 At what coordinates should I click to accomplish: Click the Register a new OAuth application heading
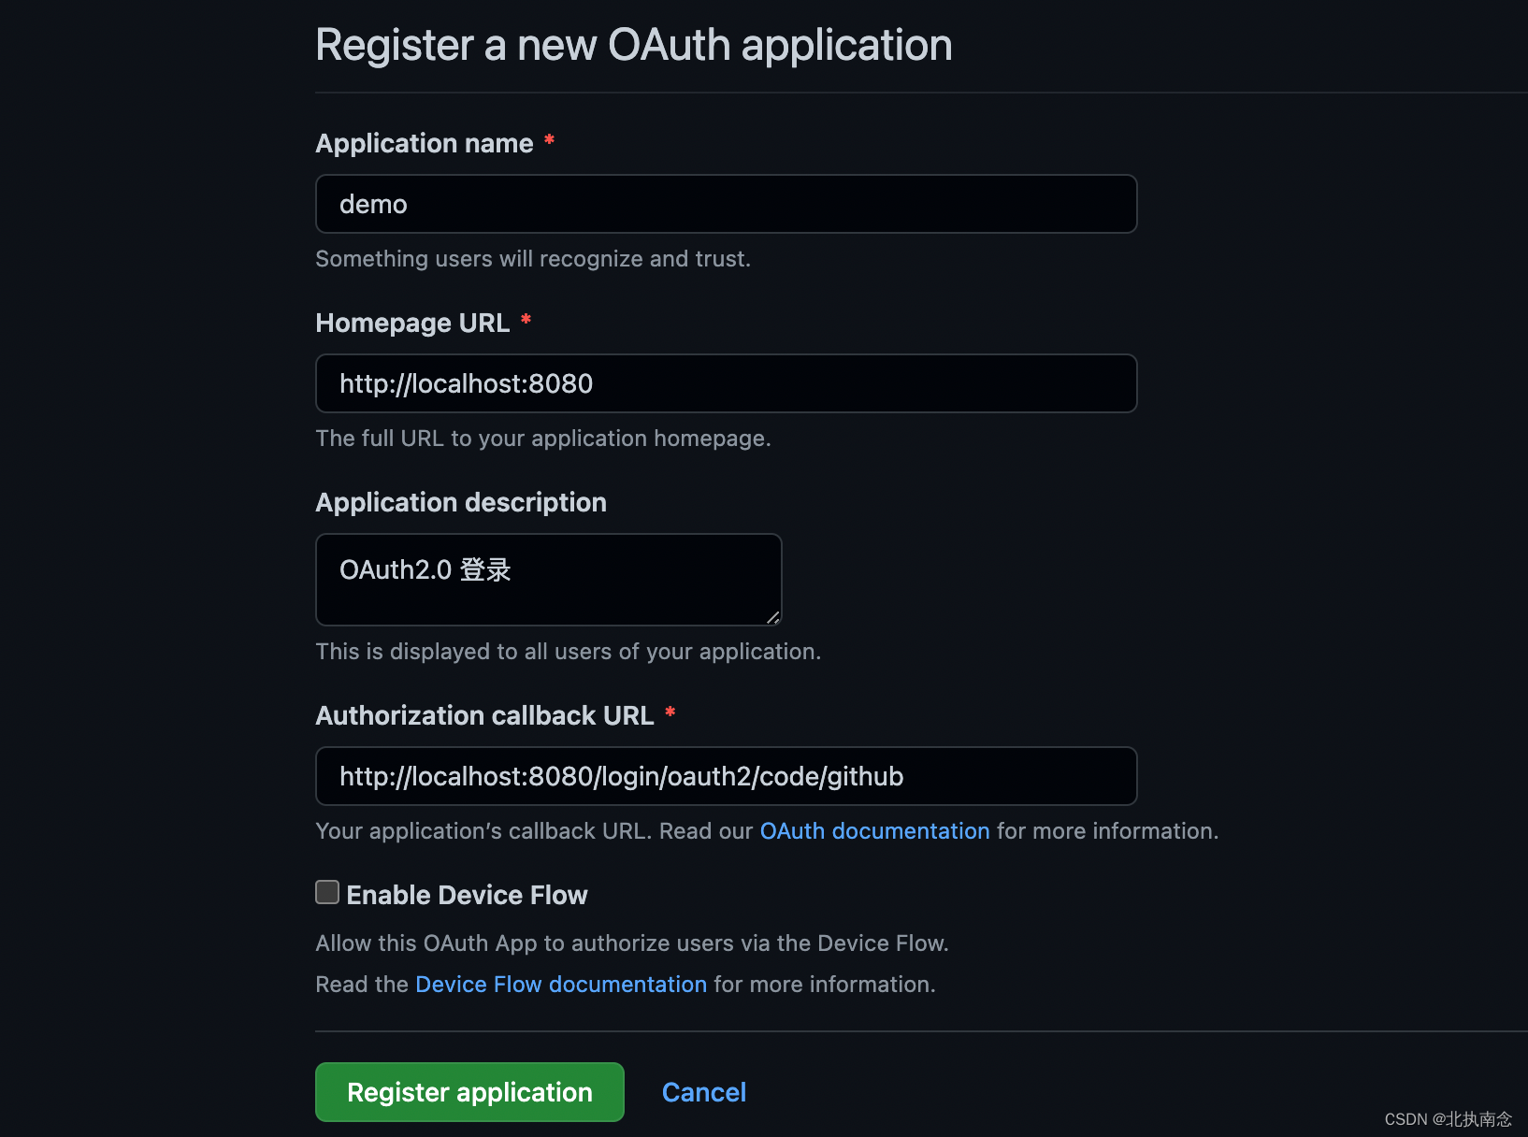(x=634, y=45)
